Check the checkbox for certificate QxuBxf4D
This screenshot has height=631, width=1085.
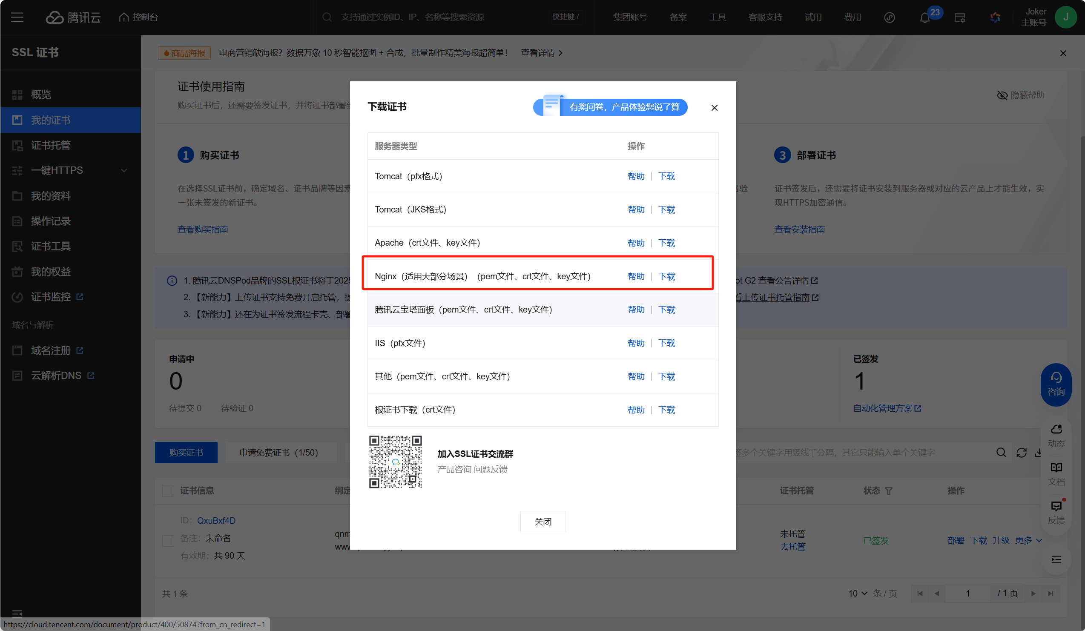click(167, 540)
